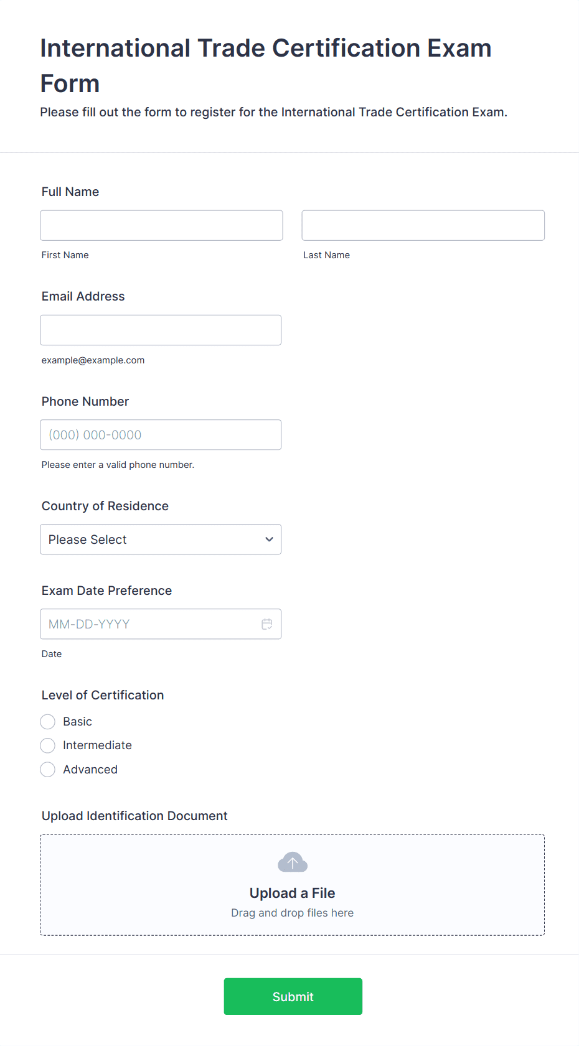Screen dimensions: 579x1046
Task: Click the cloud upload icon
Action: 293,862
